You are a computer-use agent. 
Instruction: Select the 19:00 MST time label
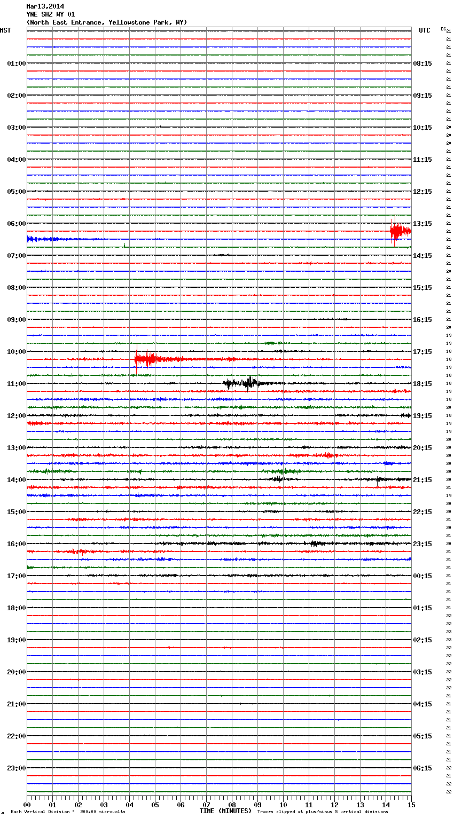coord(16,640)
